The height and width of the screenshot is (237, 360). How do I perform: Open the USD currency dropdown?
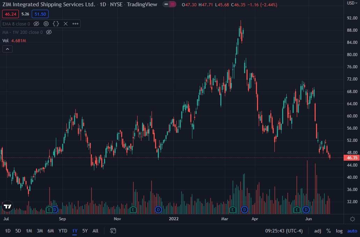(x=352, y=3)
